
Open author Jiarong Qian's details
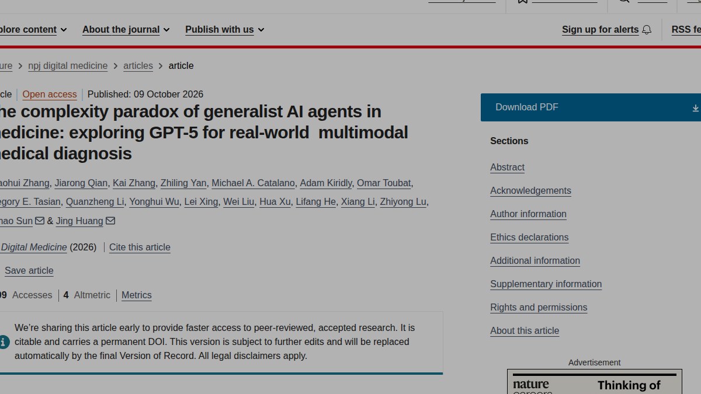[81, 183]
